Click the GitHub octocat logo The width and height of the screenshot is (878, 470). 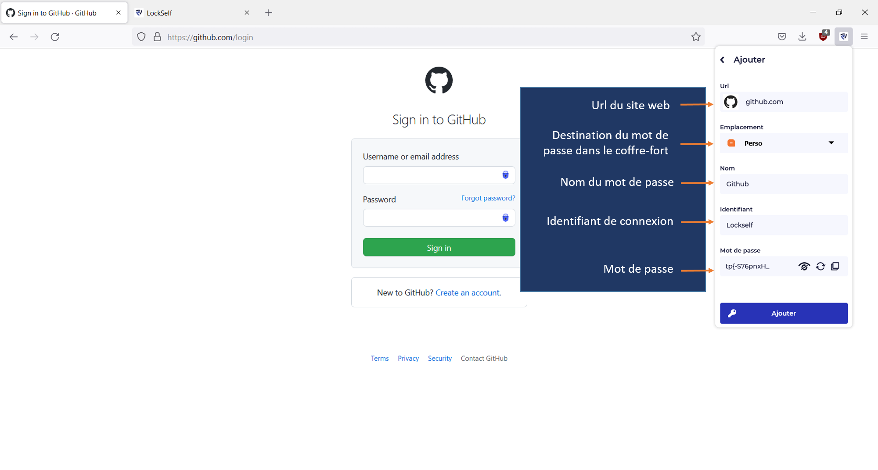(x=439, y=80)
